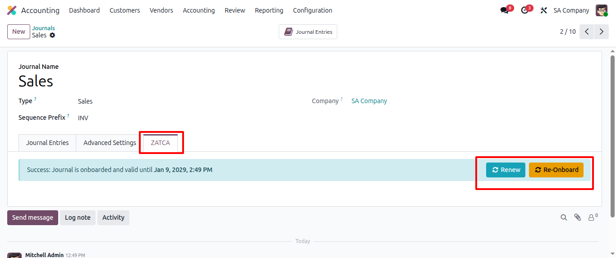Switch to the Advanced Settings tab
Screen dimensions: 616x258
point(110,143)
